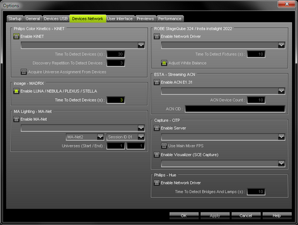The width and height of the screenshot is (298, 225).
Task: Click the Universes Start value field
Action: 116,146
